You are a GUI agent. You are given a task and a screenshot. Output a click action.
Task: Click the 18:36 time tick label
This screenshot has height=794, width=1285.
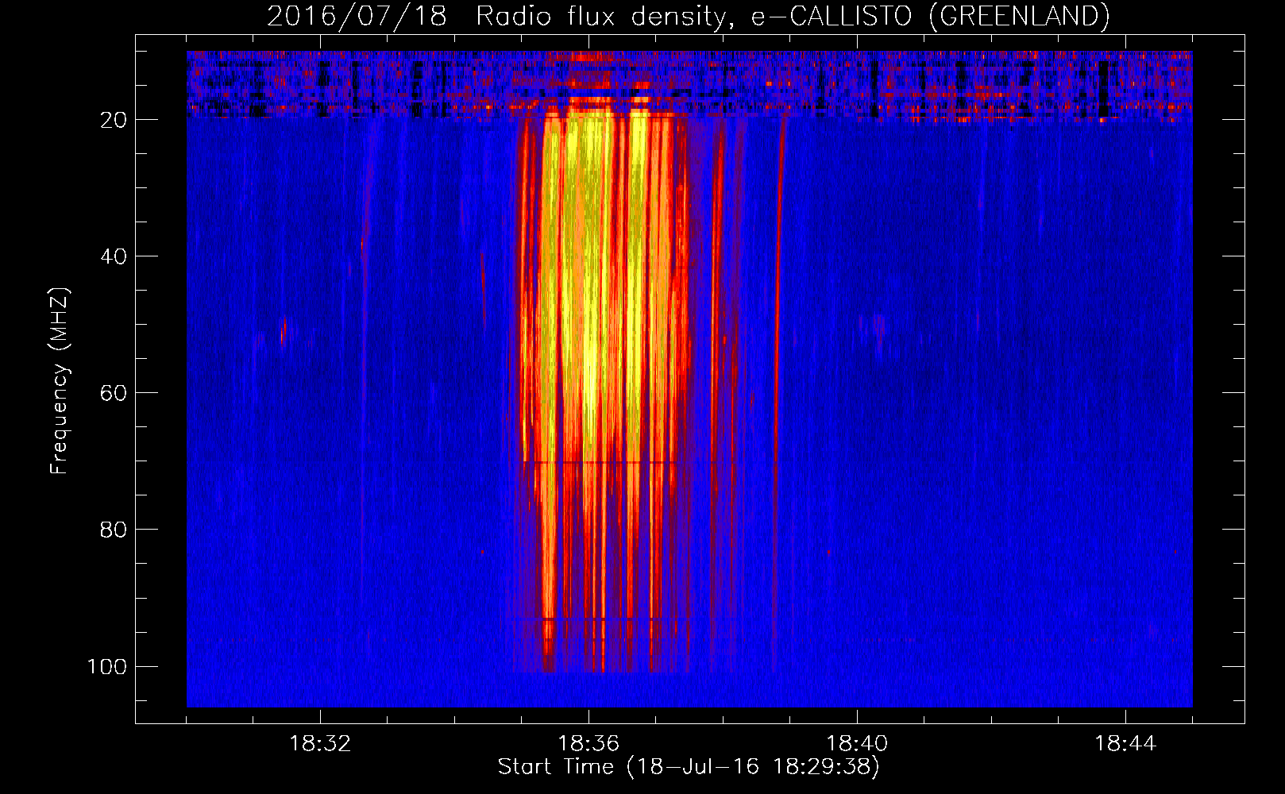588,744
